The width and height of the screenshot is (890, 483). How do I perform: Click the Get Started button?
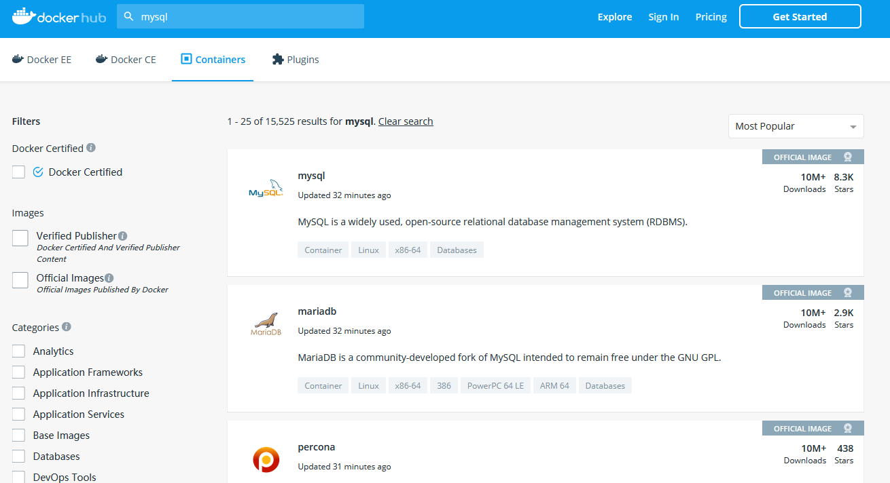800,16
